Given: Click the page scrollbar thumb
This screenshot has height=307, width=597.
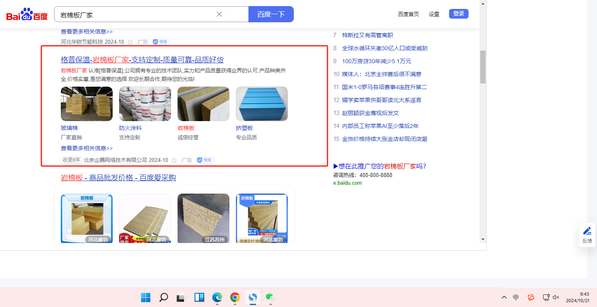Looking at the screenshot, I should click(x=483, y=67).
